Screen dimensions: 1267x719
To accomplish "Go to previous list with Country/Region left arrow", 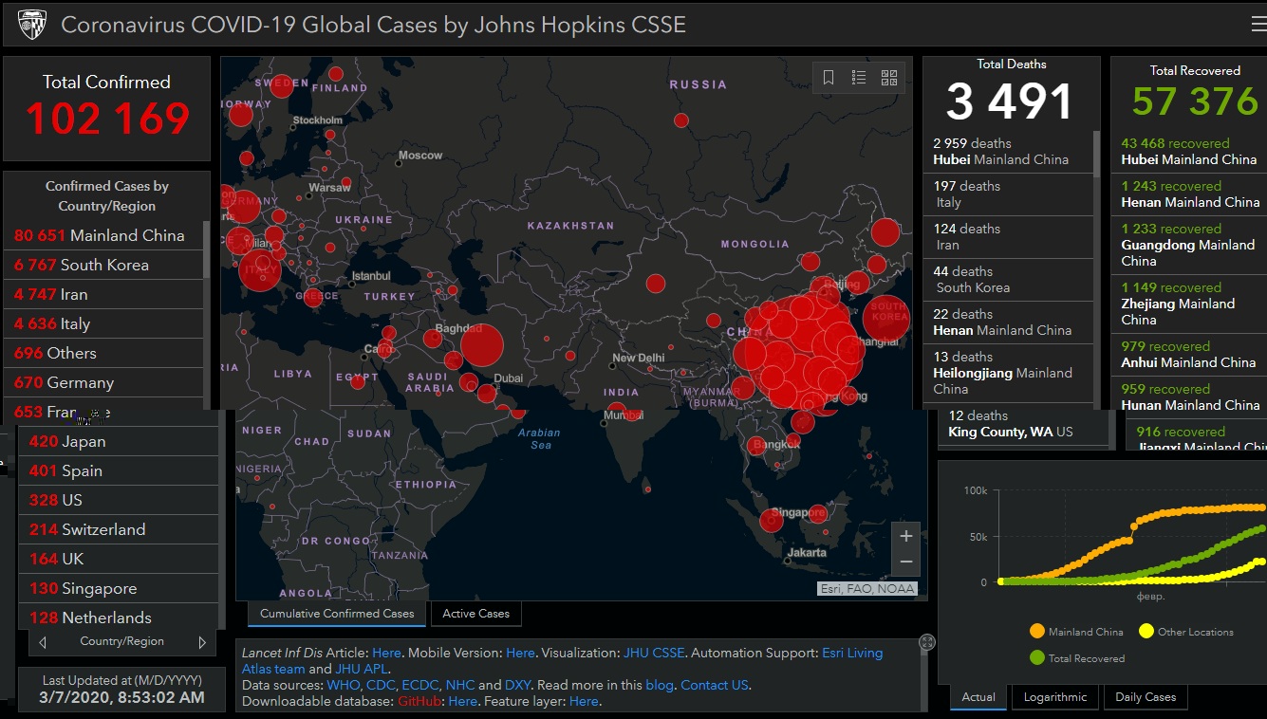I will [x=43, y=642].
